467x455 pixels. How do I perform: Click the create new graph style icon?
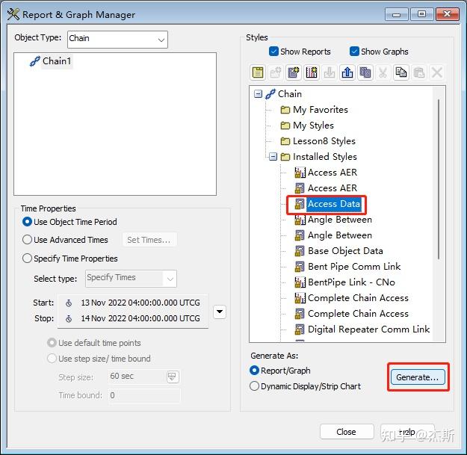coord(312,72)
